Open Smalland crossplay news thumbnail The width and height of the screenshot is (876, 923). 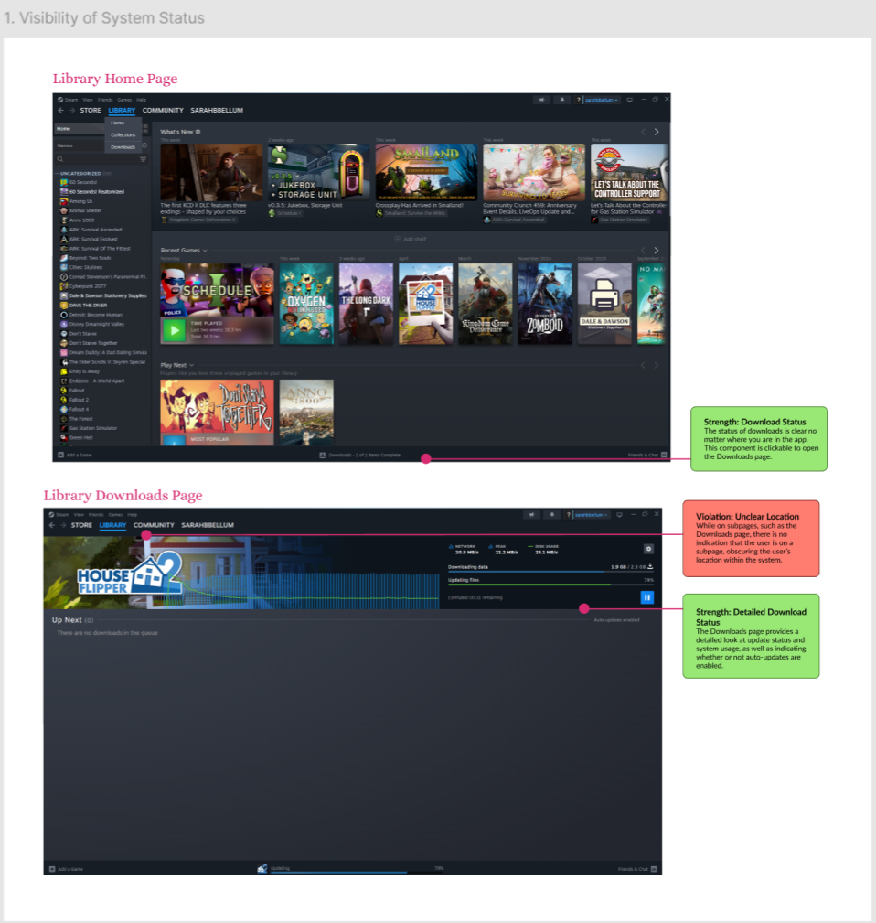pos(426,172)
